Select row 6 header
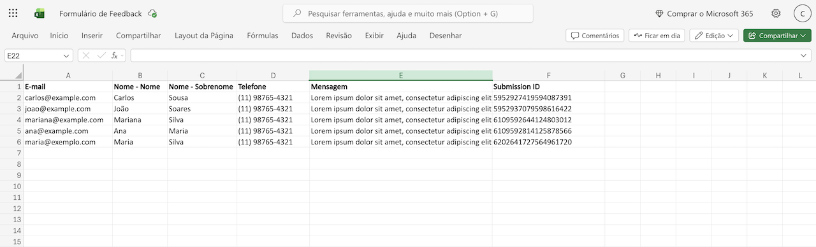 pos(11,142)
